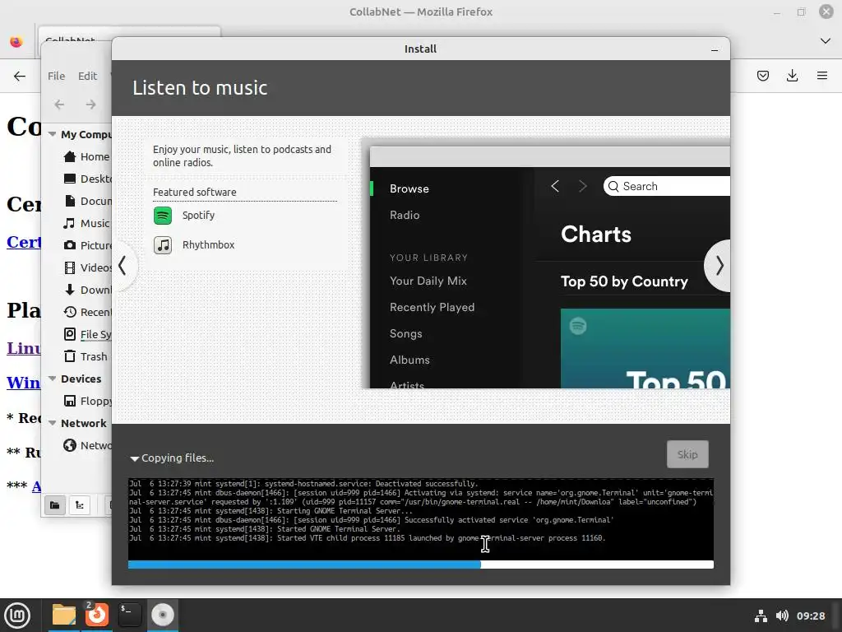
Task: Open the File menu in file manager
Action: tap(56, 77)
